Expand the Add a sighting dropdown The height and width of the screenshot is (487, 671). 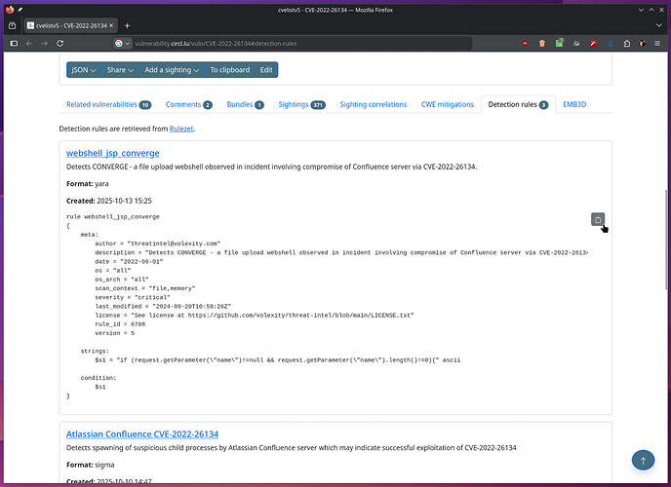172,70
